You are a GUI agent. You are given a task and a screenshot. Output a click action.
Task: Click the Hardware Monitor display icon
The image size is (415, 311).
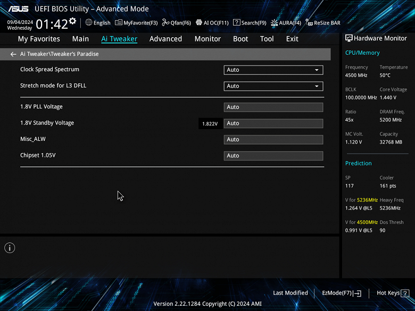349,38
